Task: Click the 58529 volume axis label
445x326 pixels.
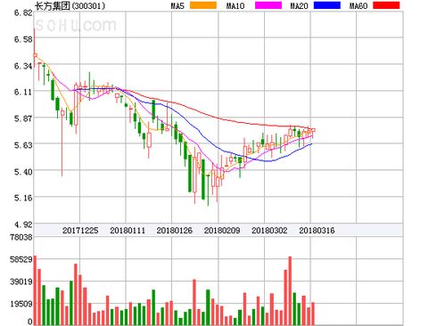Action: (x=21, y=259)
